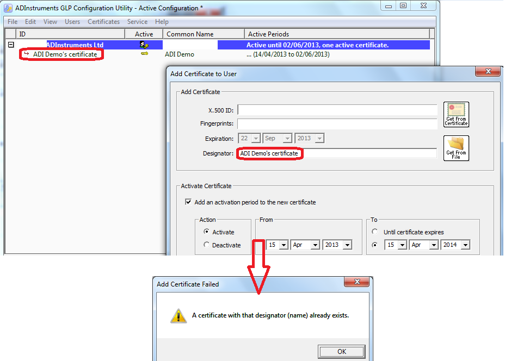Click the warning icon in the error dialog

coord(178,316)
